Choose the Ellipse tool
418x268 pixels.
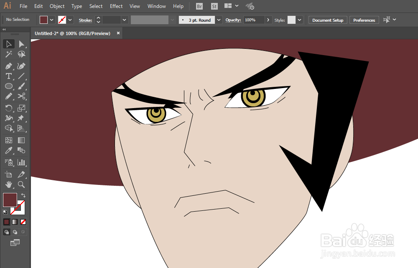[8, 86]
